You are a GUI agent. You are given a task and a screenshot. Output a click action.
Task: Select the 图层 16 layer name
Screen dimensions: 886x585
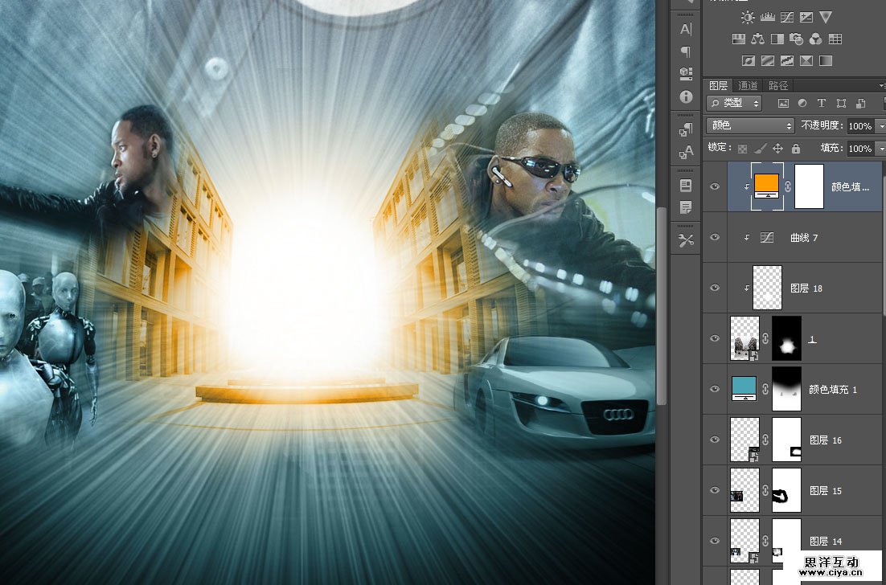tap(825, 440)
